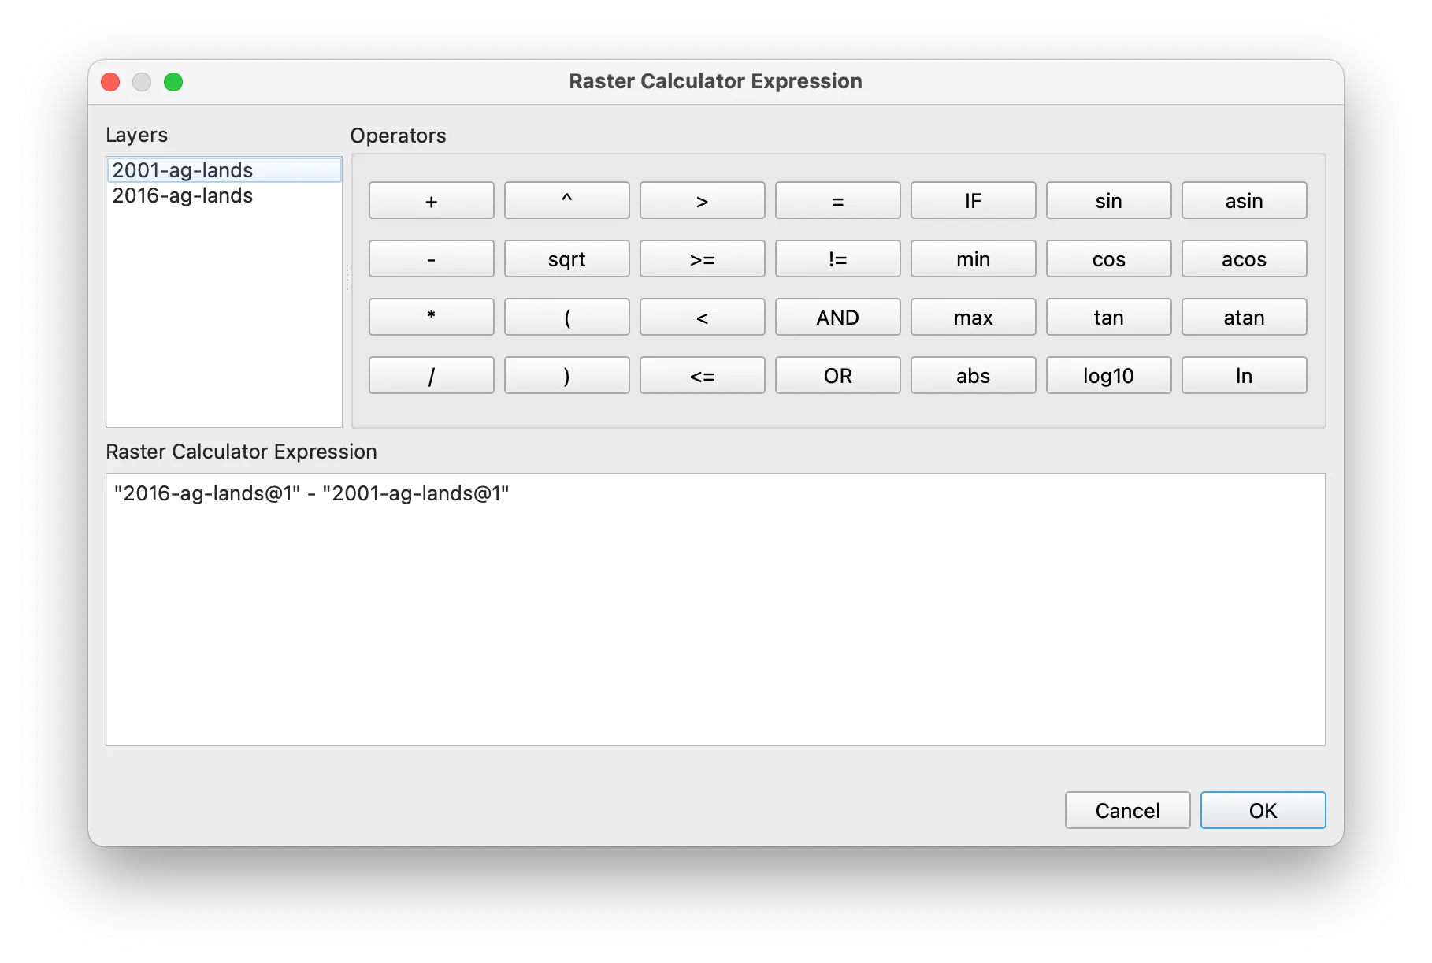Click the sqrt operator button
1432x963 pixels.
point(566,258)
